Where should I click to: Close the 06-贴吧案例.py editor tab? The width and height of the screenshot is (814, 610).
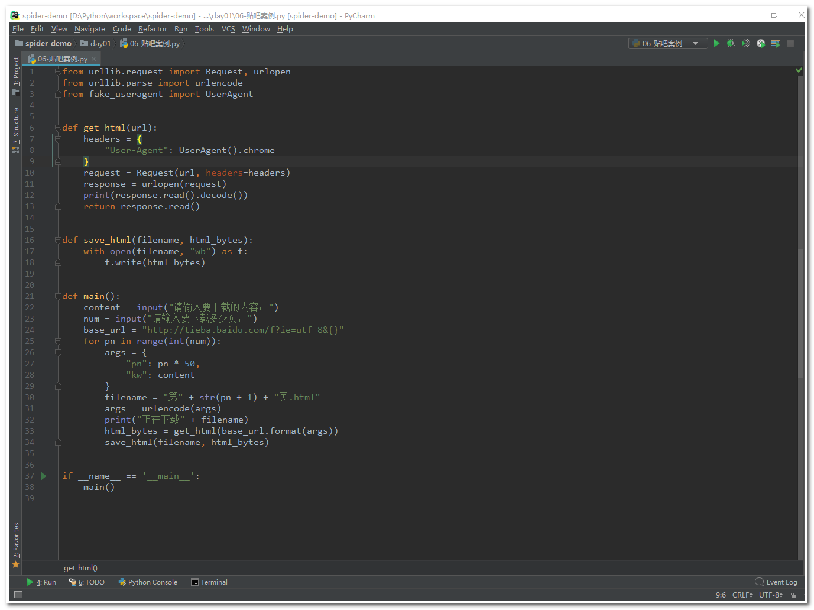pos(93,59)
